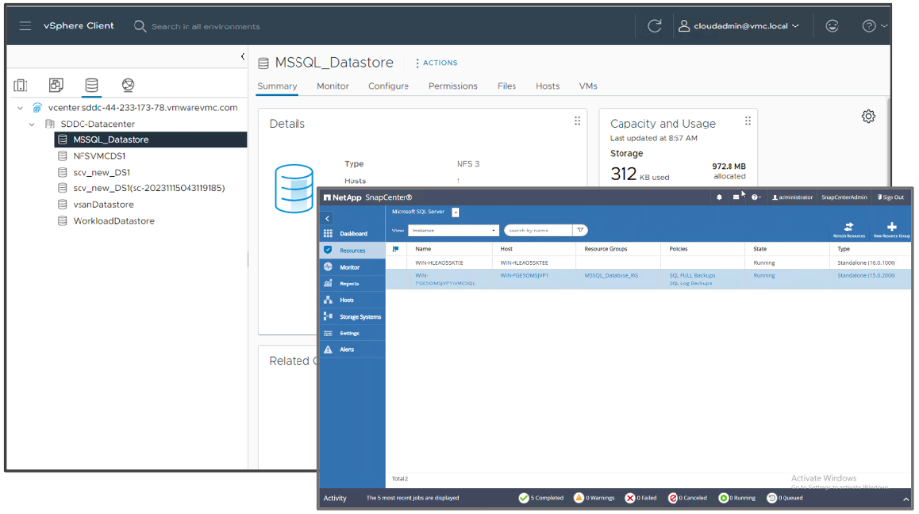Open the Microsoft SQL Server plugin dropdown
The height and width of the screenshot is (514, 919).
click(456, 212)
